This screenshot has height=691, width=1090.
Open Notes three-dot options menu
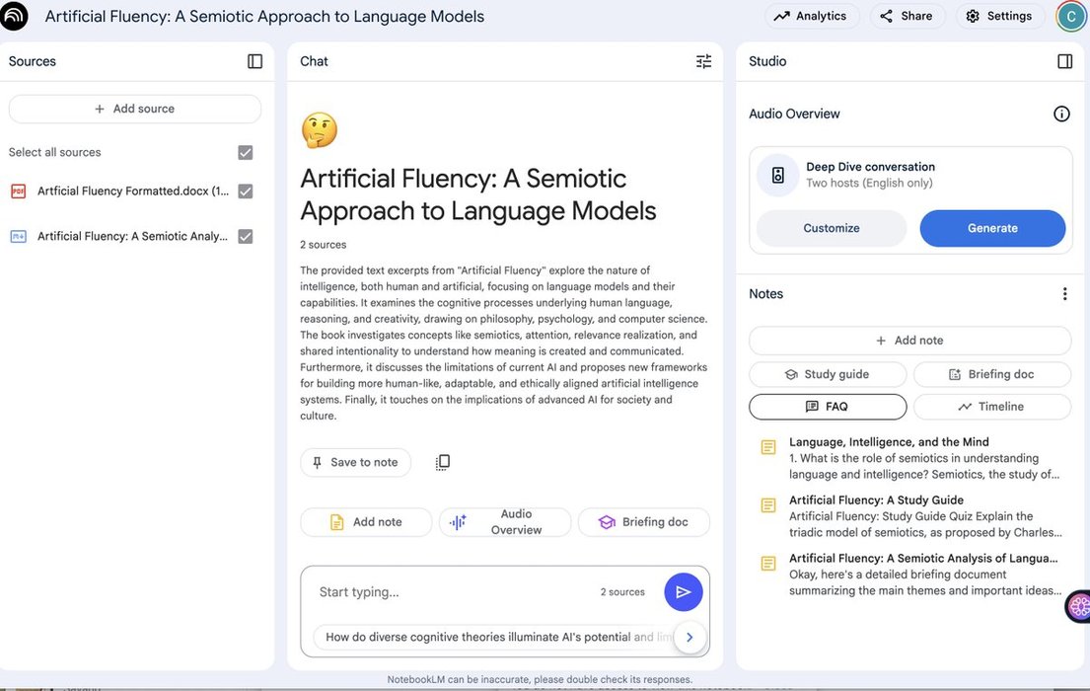tap(1064, 294)
